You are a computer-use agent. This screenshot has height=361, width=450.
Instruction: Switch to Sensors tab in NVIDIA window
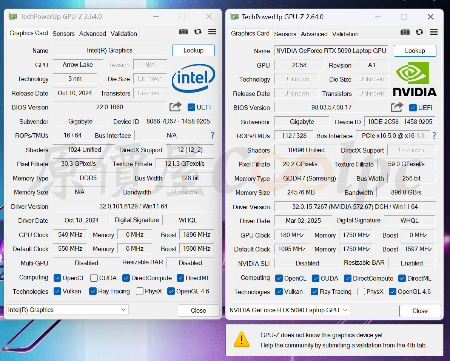285,34
